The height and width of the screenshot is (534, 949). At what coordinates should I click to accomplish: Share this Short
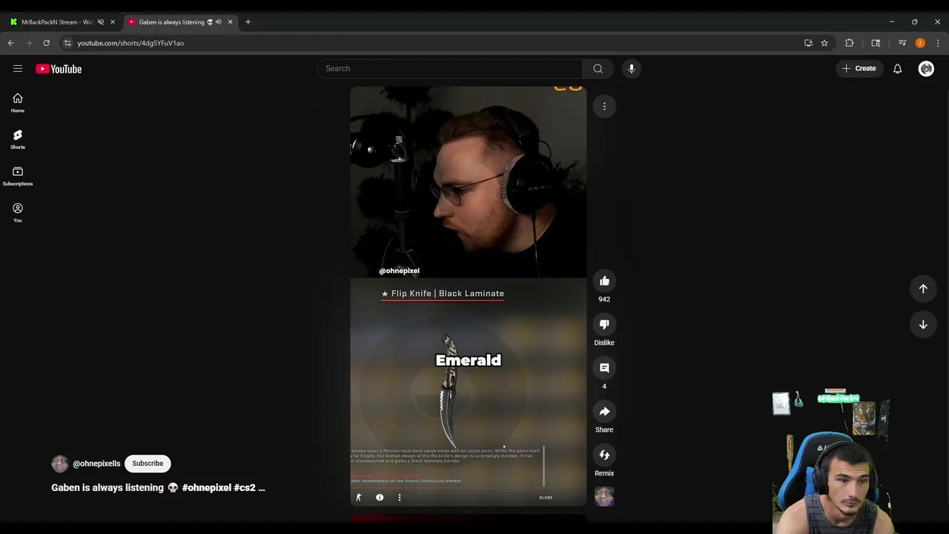click(x=604, y=412)
